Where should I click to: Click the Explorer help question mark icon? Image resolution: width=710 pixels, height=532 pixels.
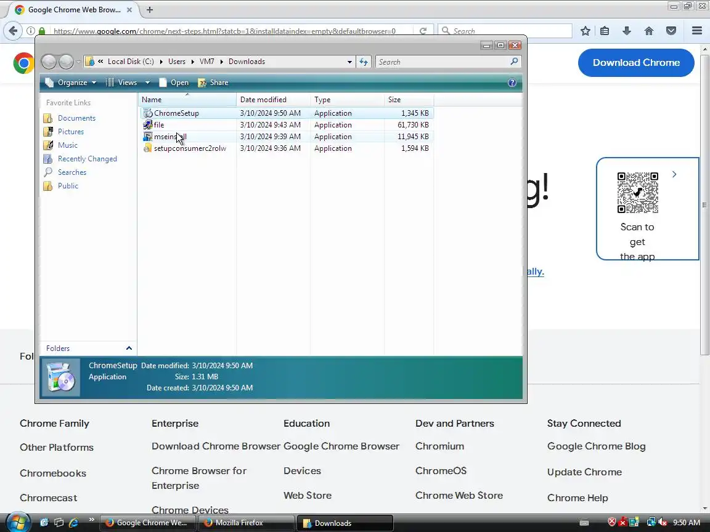[512, 83]
